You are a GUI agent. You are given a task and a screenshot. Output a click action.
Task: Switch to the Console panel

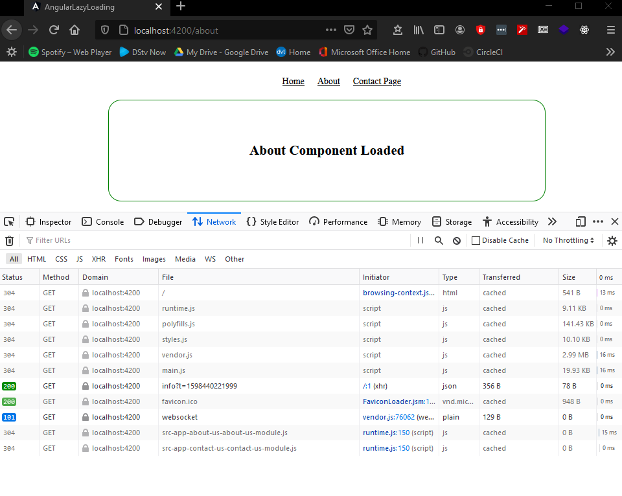(102, 221)
